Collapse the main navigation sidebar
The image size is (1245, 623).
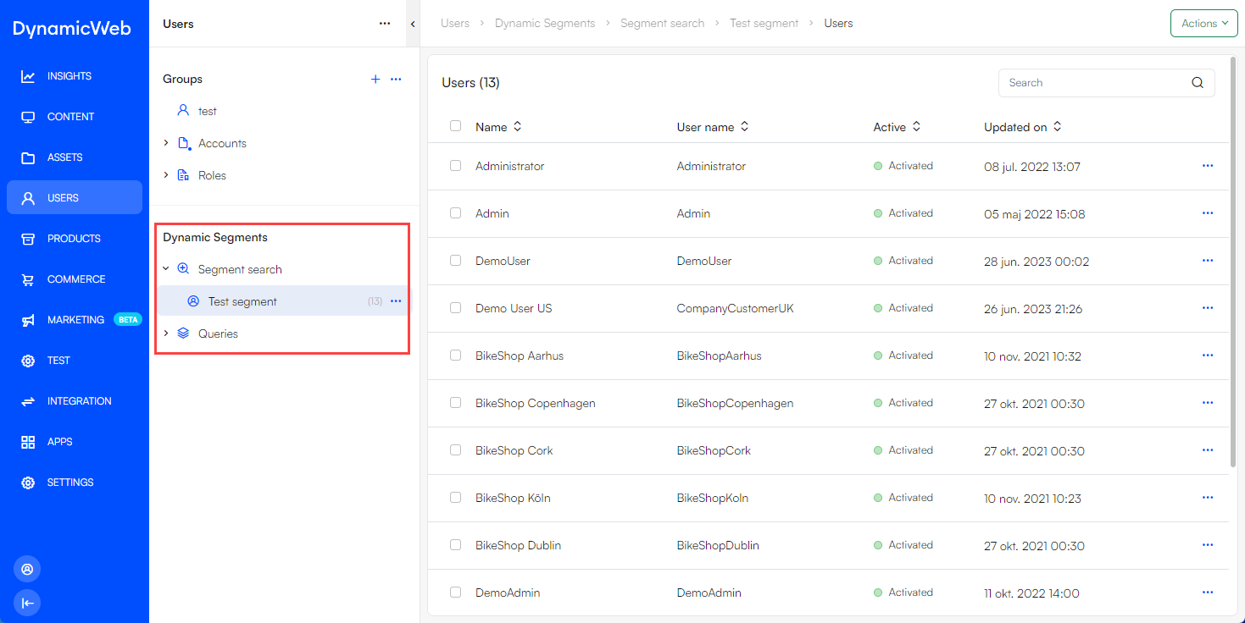point(27,603)
